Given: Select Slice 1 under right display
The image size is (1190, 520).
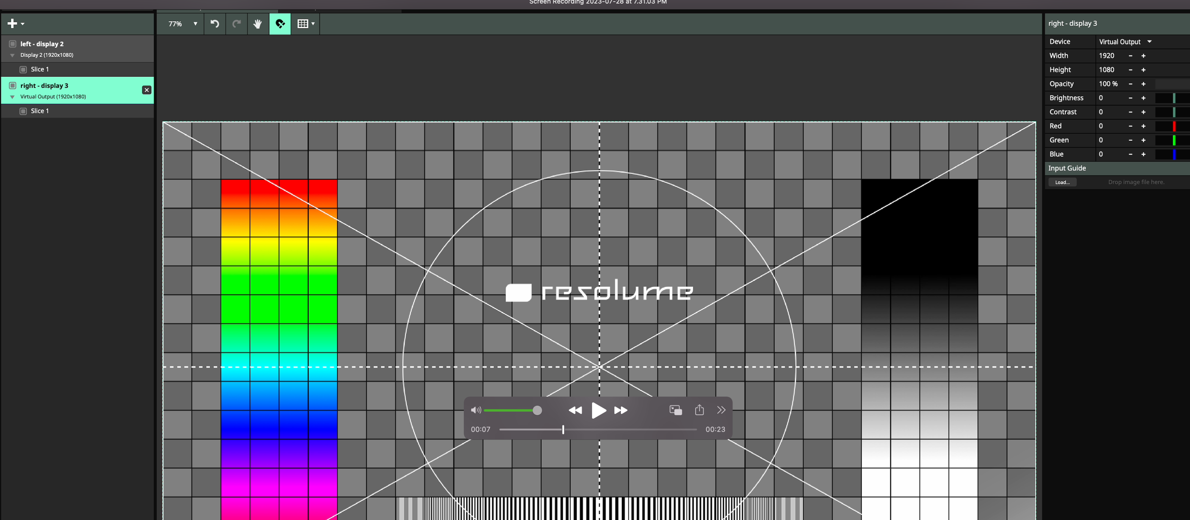Looking at the screenshot, I should click(x=40, y=111).
